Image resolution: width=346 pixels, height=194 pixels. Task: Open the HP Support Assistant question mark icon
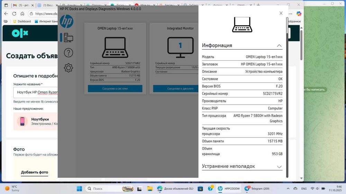210,188
